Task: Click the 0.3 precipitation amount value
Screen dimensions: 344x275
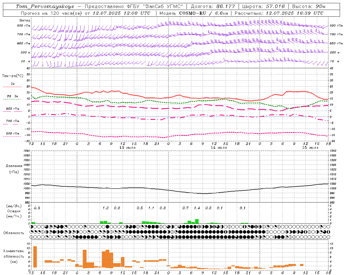Action: (x=37, y=208)
